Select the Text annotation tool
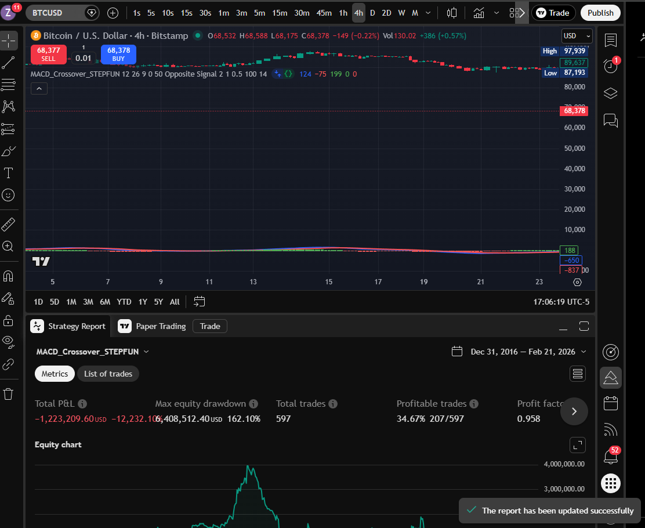 pos(9,173)
